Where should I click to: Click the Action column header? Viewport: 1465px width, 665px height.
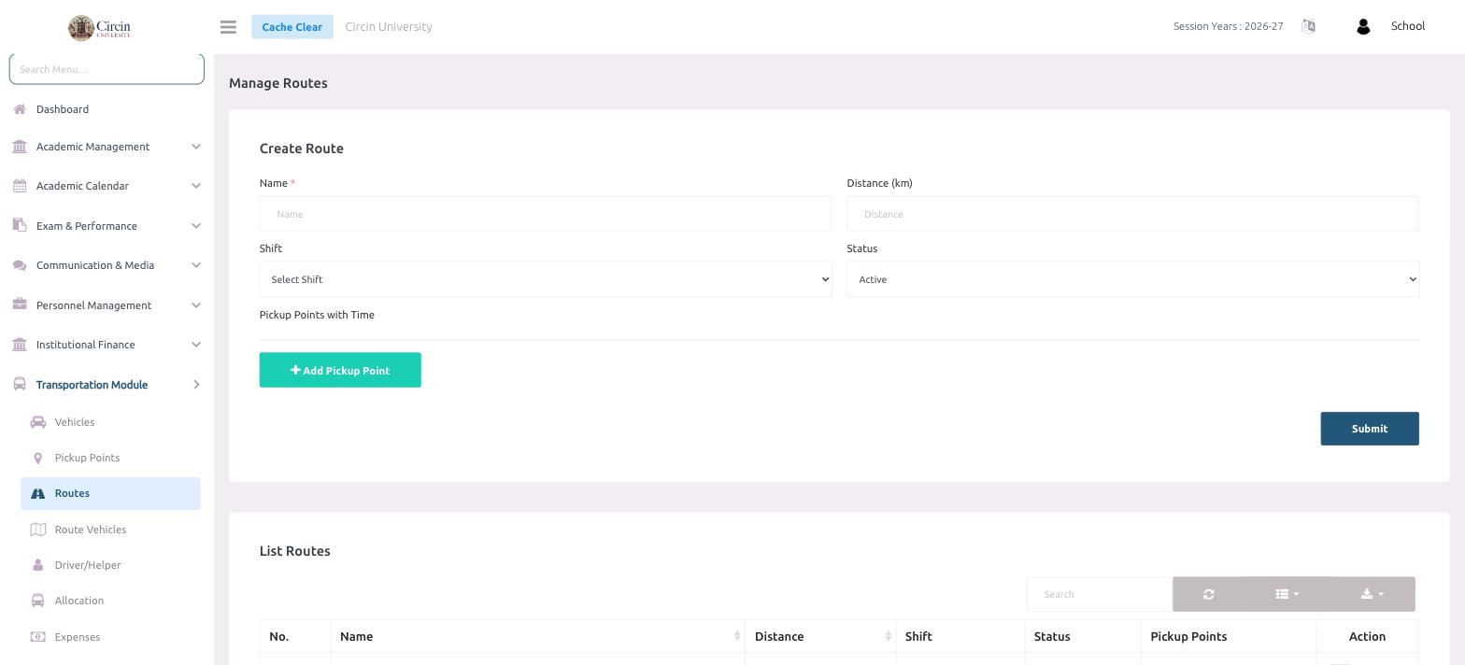tap(1367, 636)
